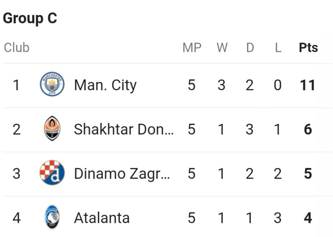
Task: Click Atalanta's 4 points value
Action: pyautogui.click(x=308, y=218)
